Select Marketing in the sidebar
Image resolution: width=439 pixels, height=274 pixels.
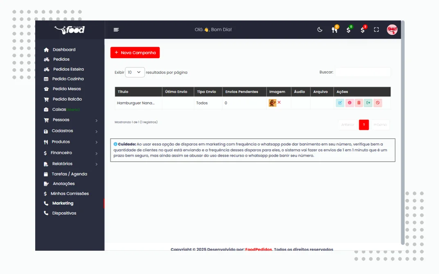click(x=63, y=203)
